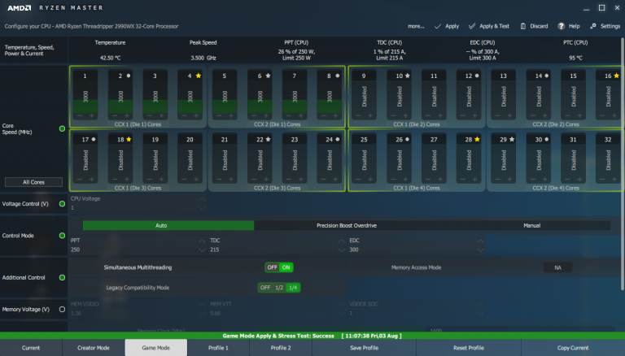Viewport: 625px width, 356px height.
Task: Decrease EDC value with down arrow
Action: 481,250
